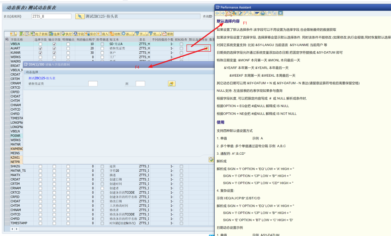Click the 切换 switch toolbar button
The width and height of the screenshot is (391, 236).
pyautogui.click(x=115, y=34)
